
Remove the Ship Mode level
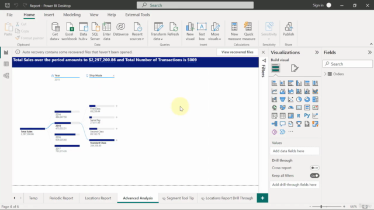pyautogui.click(x=113, y=76)
